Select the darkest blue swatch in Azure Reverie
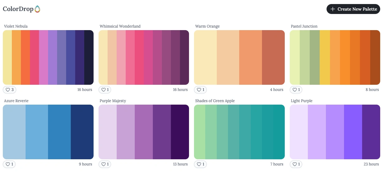 tap(82, 132)
